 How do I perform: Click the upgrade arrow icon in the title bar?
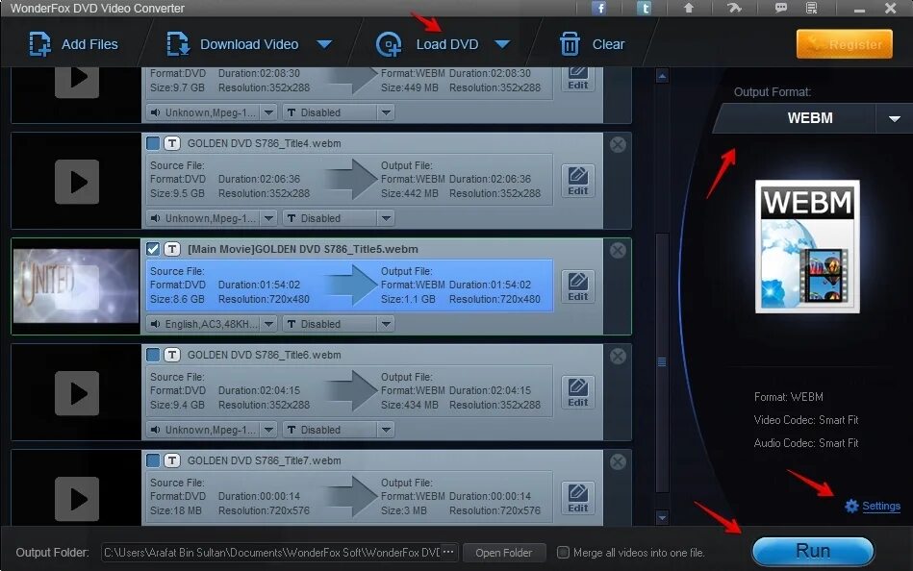[689, 8]
